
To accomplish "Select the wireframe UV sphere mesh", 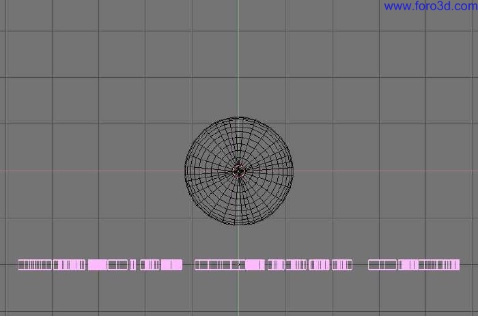I will point(239,171).
